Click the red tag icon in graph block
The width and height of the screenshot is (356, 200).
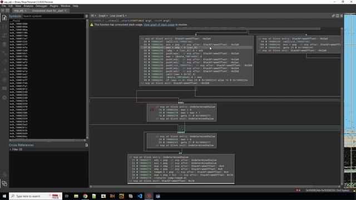152,110
